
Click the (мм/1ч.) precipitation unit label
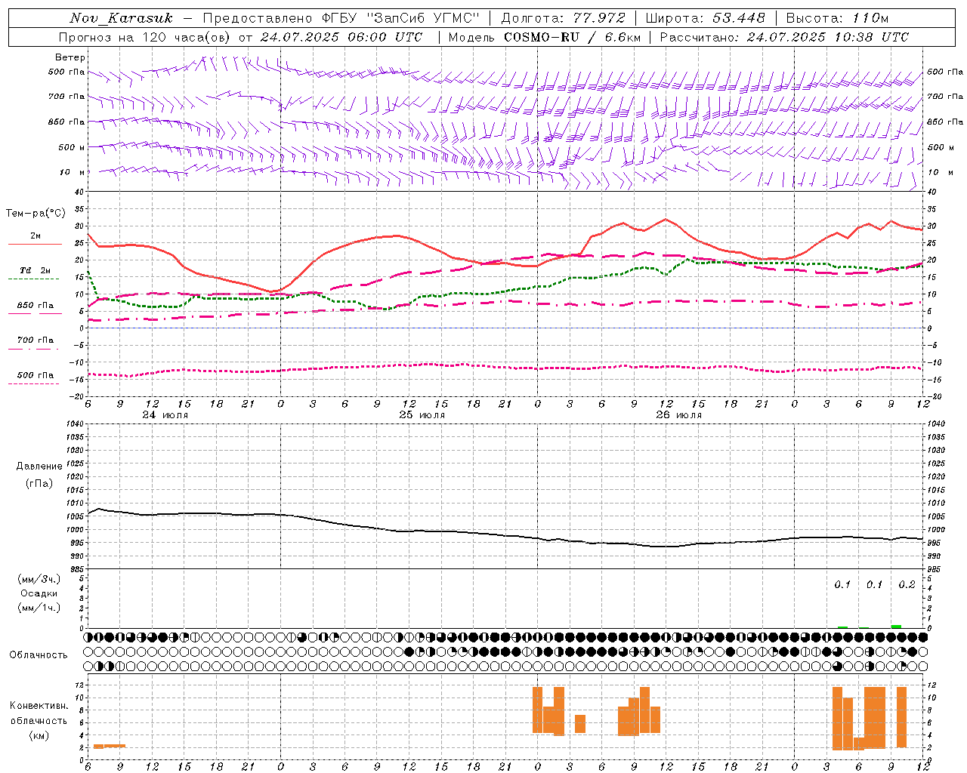click(x=39, y=608)
